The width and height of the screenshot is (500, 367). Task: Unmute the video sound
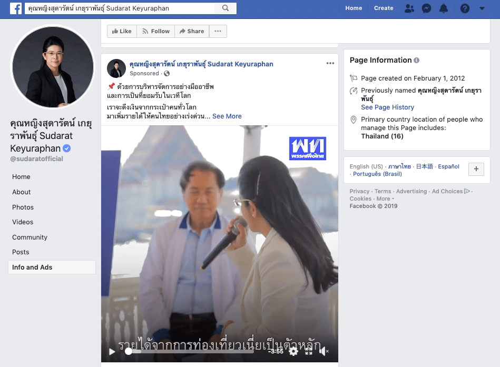point(323,351)
